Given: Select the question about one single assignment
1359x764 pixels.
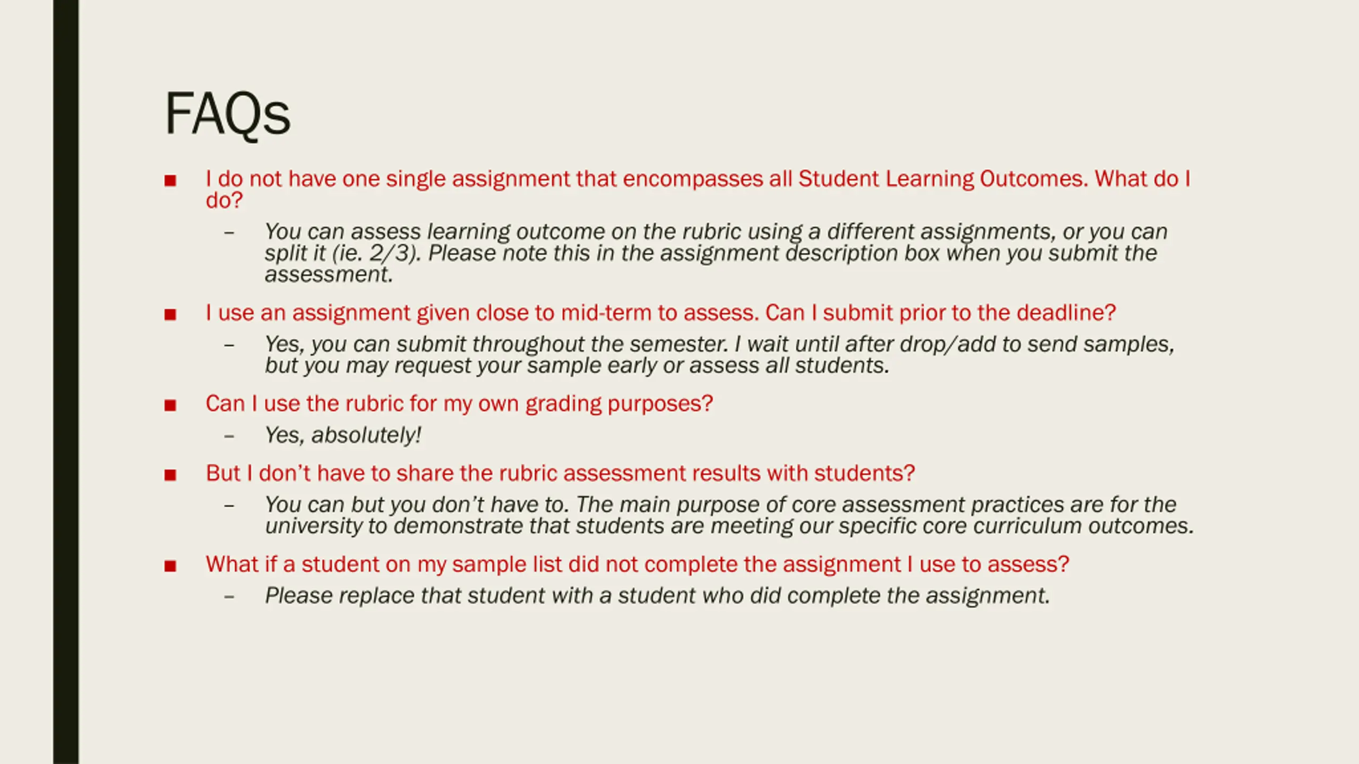Looking at the screenshot, I should click(698, 189).
